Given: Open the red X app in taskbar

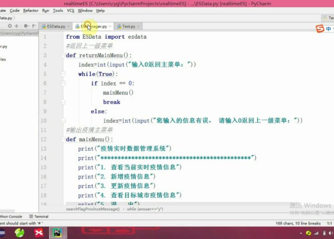Looking at the screenshot, I should tap(39, 233).
